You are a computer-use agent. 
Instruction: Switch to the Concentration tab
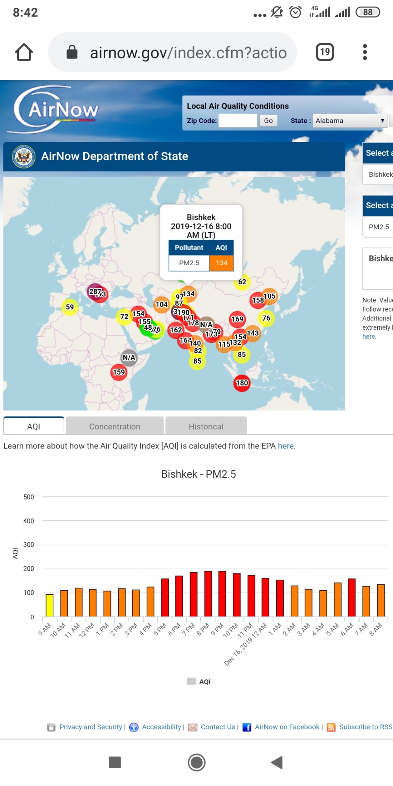115,426
